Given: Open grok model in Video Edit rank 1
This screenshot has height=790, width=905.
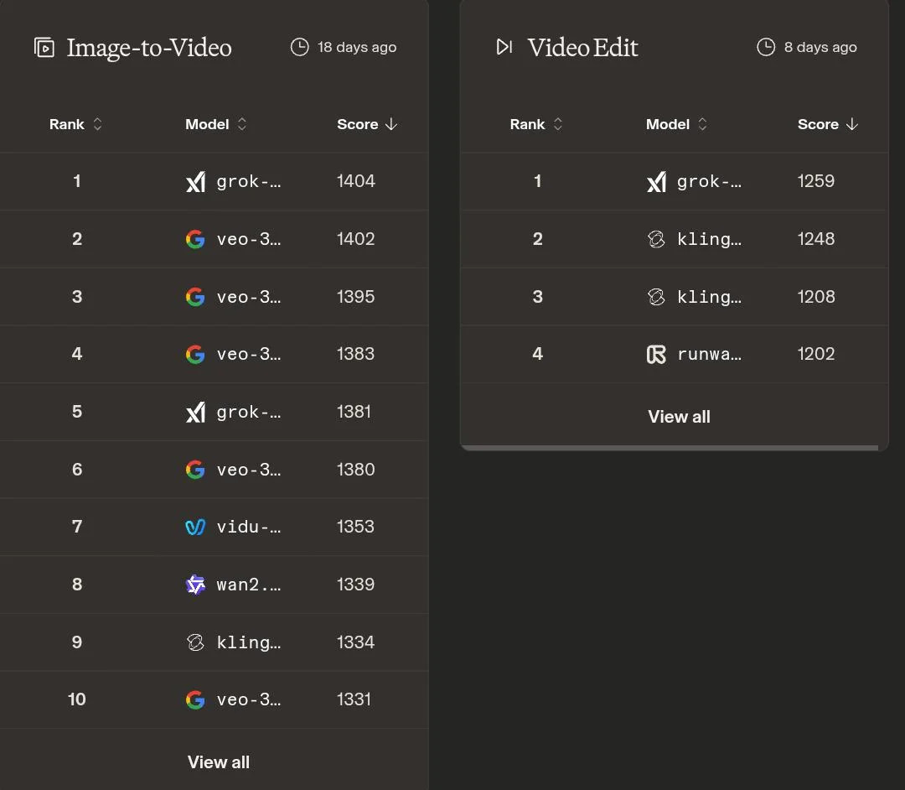Looking at the screenshot, I should tap(710, 182).
